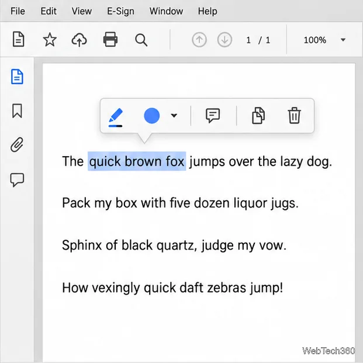The image size is (363, 363).
Task: Click highlighted text "quick brown fox"
Action: pyautogui.click(x=137, y=161)
